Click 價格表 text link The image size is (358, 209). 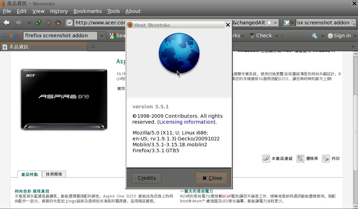pyautogui.click(x=312, y=158)
